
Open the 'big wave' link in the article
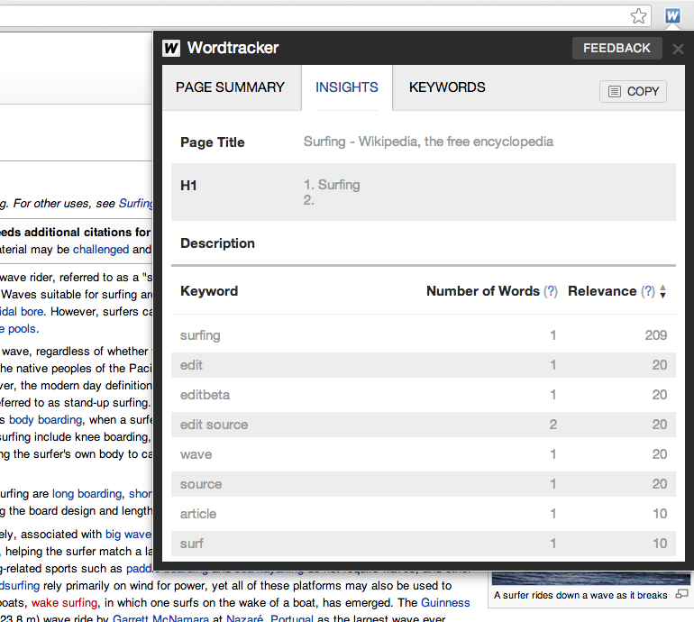129,534
